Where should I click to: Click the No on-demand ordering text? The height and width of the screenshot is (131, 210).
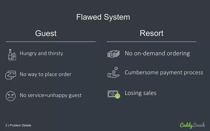coord(157,53)
